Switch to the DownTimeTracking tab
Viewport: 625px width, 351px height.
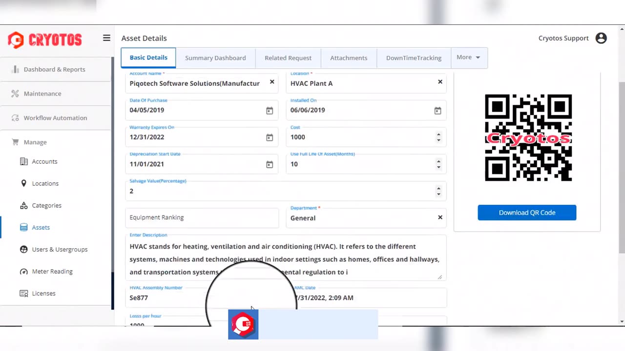pyautogui.click(x=414, y=58)
